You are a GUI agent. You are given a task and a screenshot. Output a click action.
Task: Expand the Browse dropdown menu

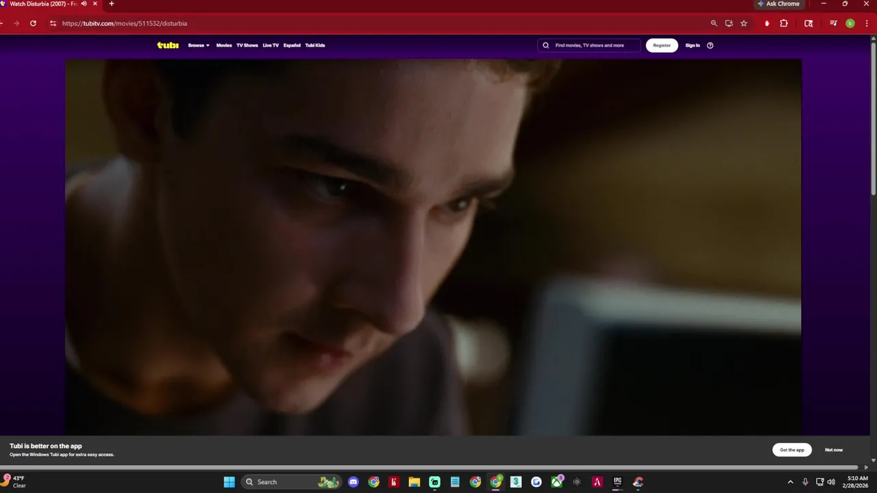(199, 45)
